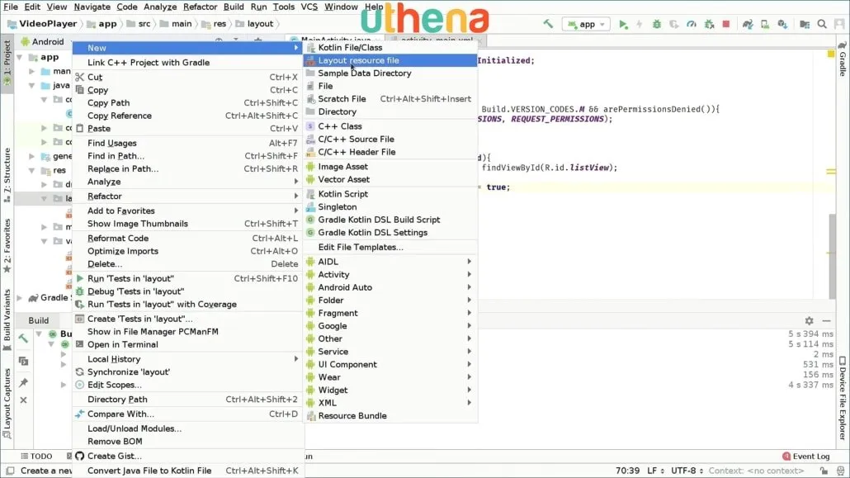Click the pin tab icon in Build panel

[x=23, y=382]
